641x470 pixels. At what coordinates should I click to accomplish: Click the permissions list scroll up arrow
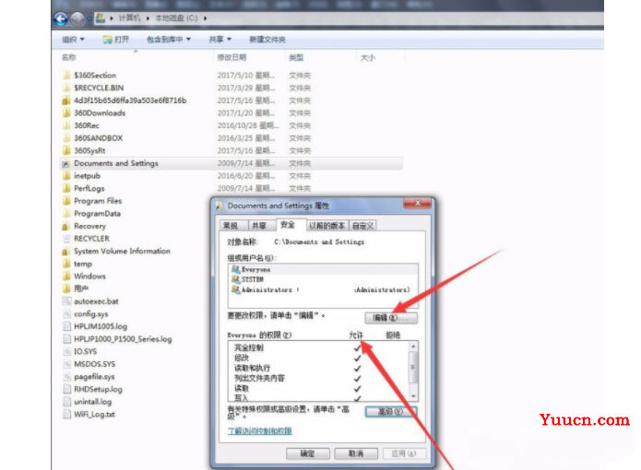pos(413,347)
